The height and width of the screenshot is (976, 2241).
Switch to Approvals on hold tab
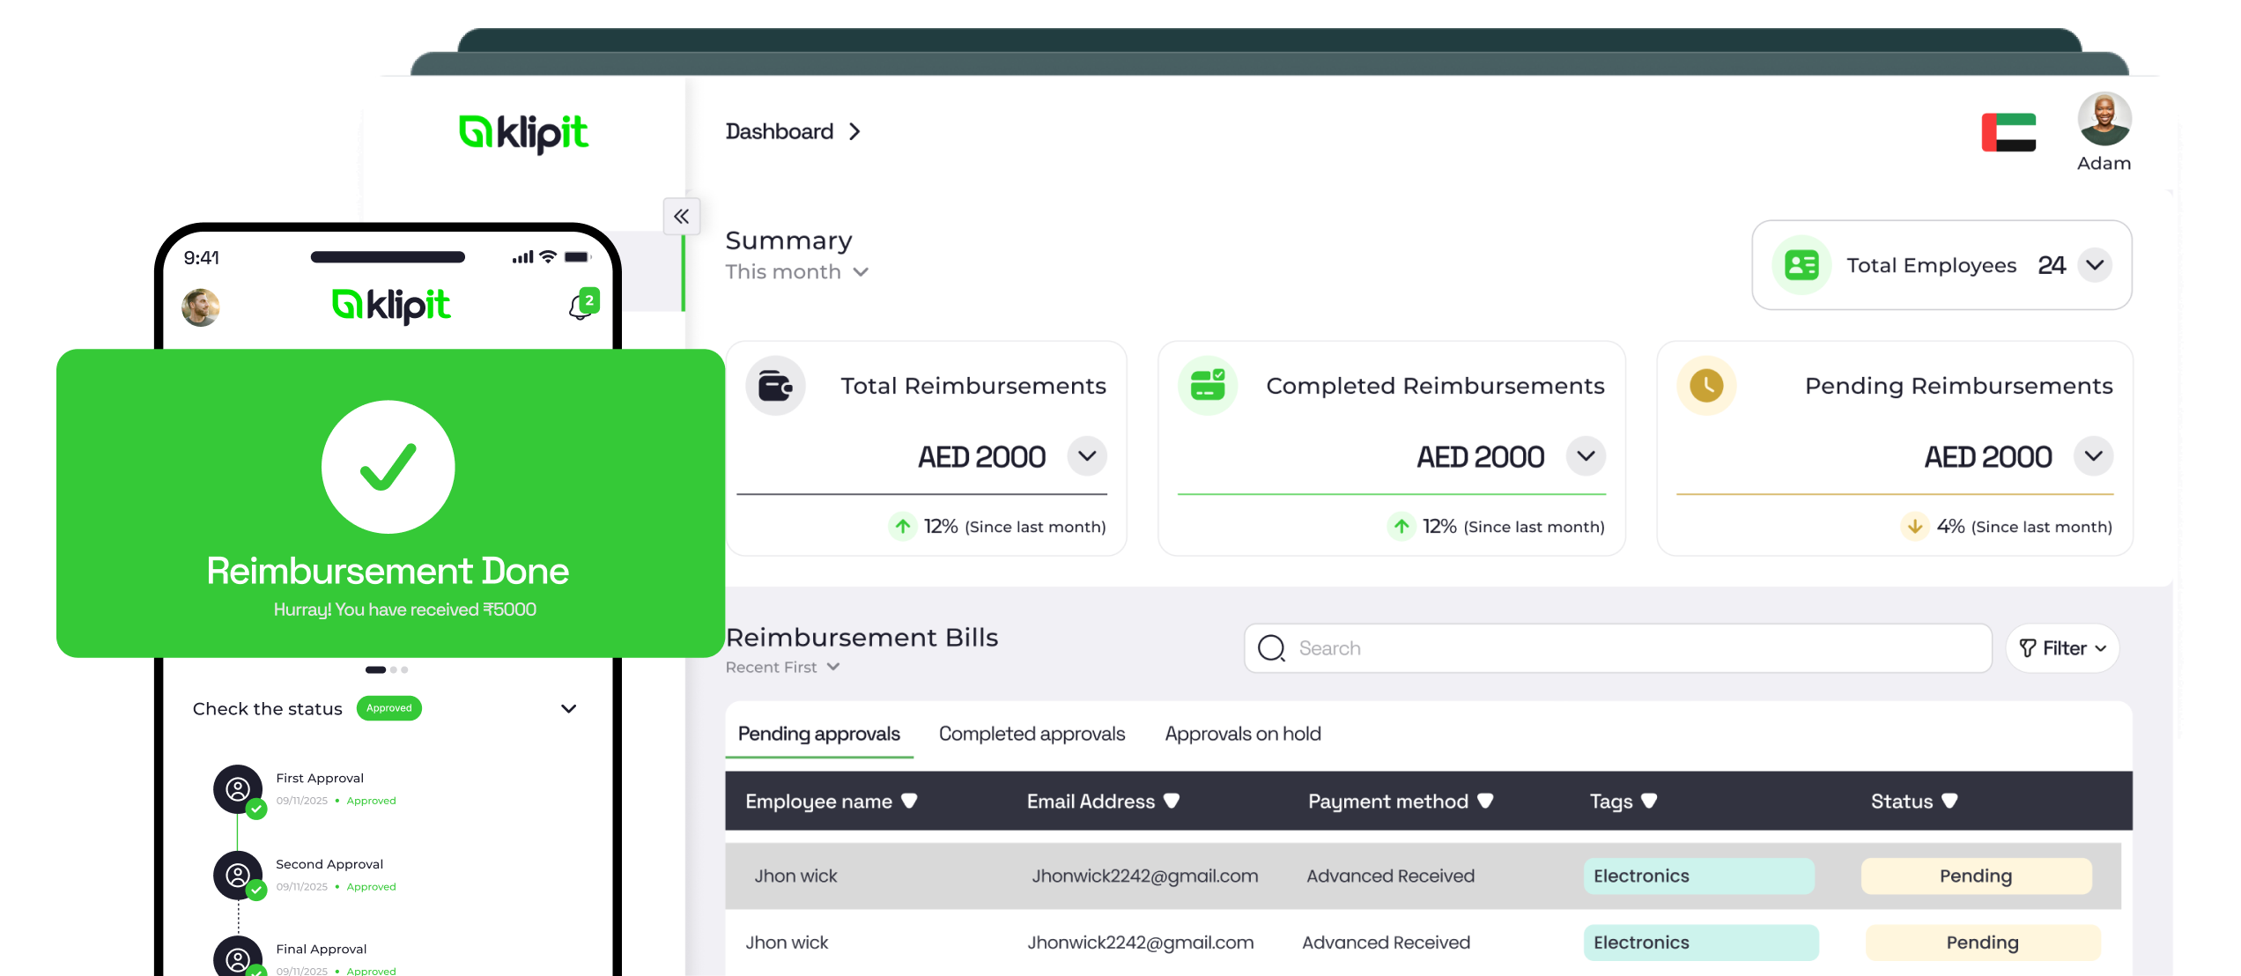click(x=1243, y=734)
